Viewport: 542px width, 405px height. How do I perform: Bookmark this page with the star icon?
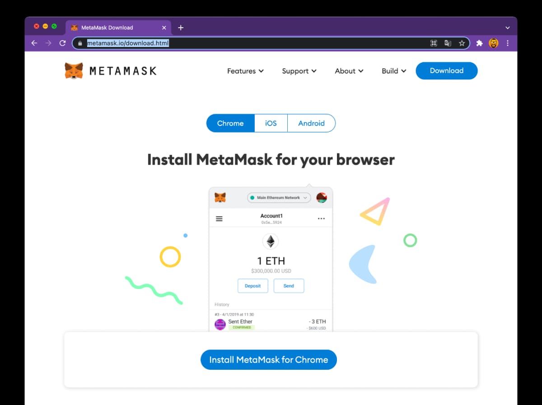pyautogui.click(x=462, y=43)
